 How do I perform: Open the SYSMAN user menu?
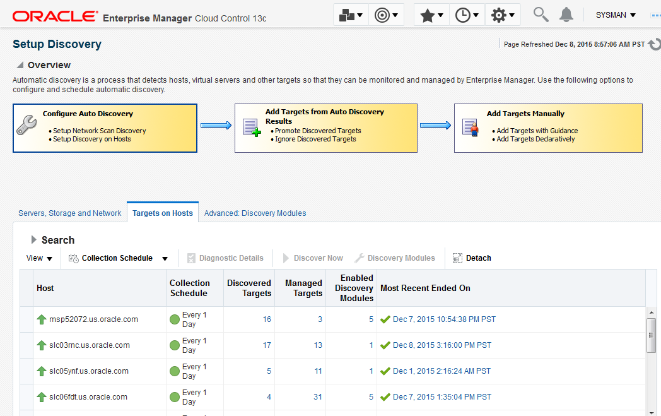[x=614, y=15]
